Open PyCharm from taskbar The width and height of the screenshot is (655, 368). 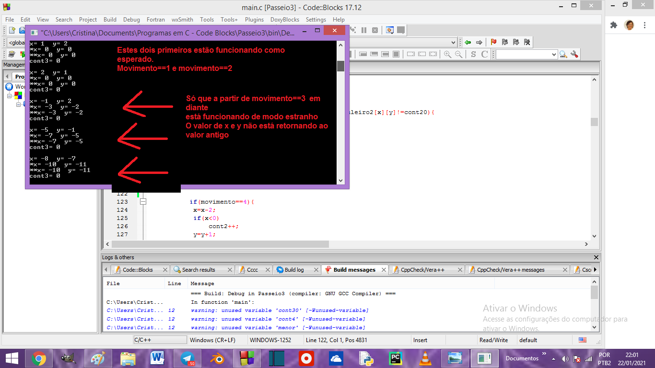(395, 358)
